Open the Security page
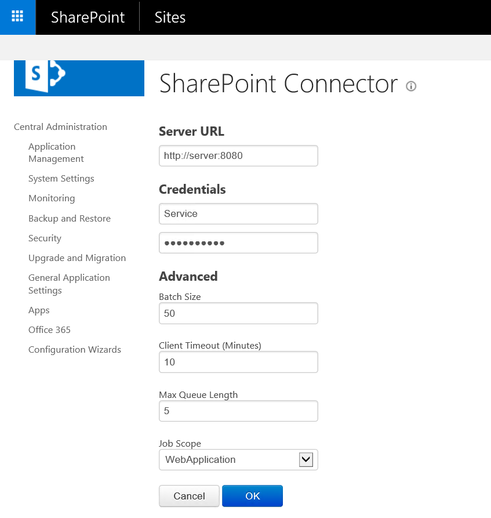The width and height of the screenshot is (491, 518). 45,238
